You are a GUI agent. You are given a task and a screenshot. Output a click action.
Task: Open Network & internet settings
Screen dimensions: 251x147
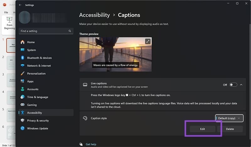click(x=39, y=66)
